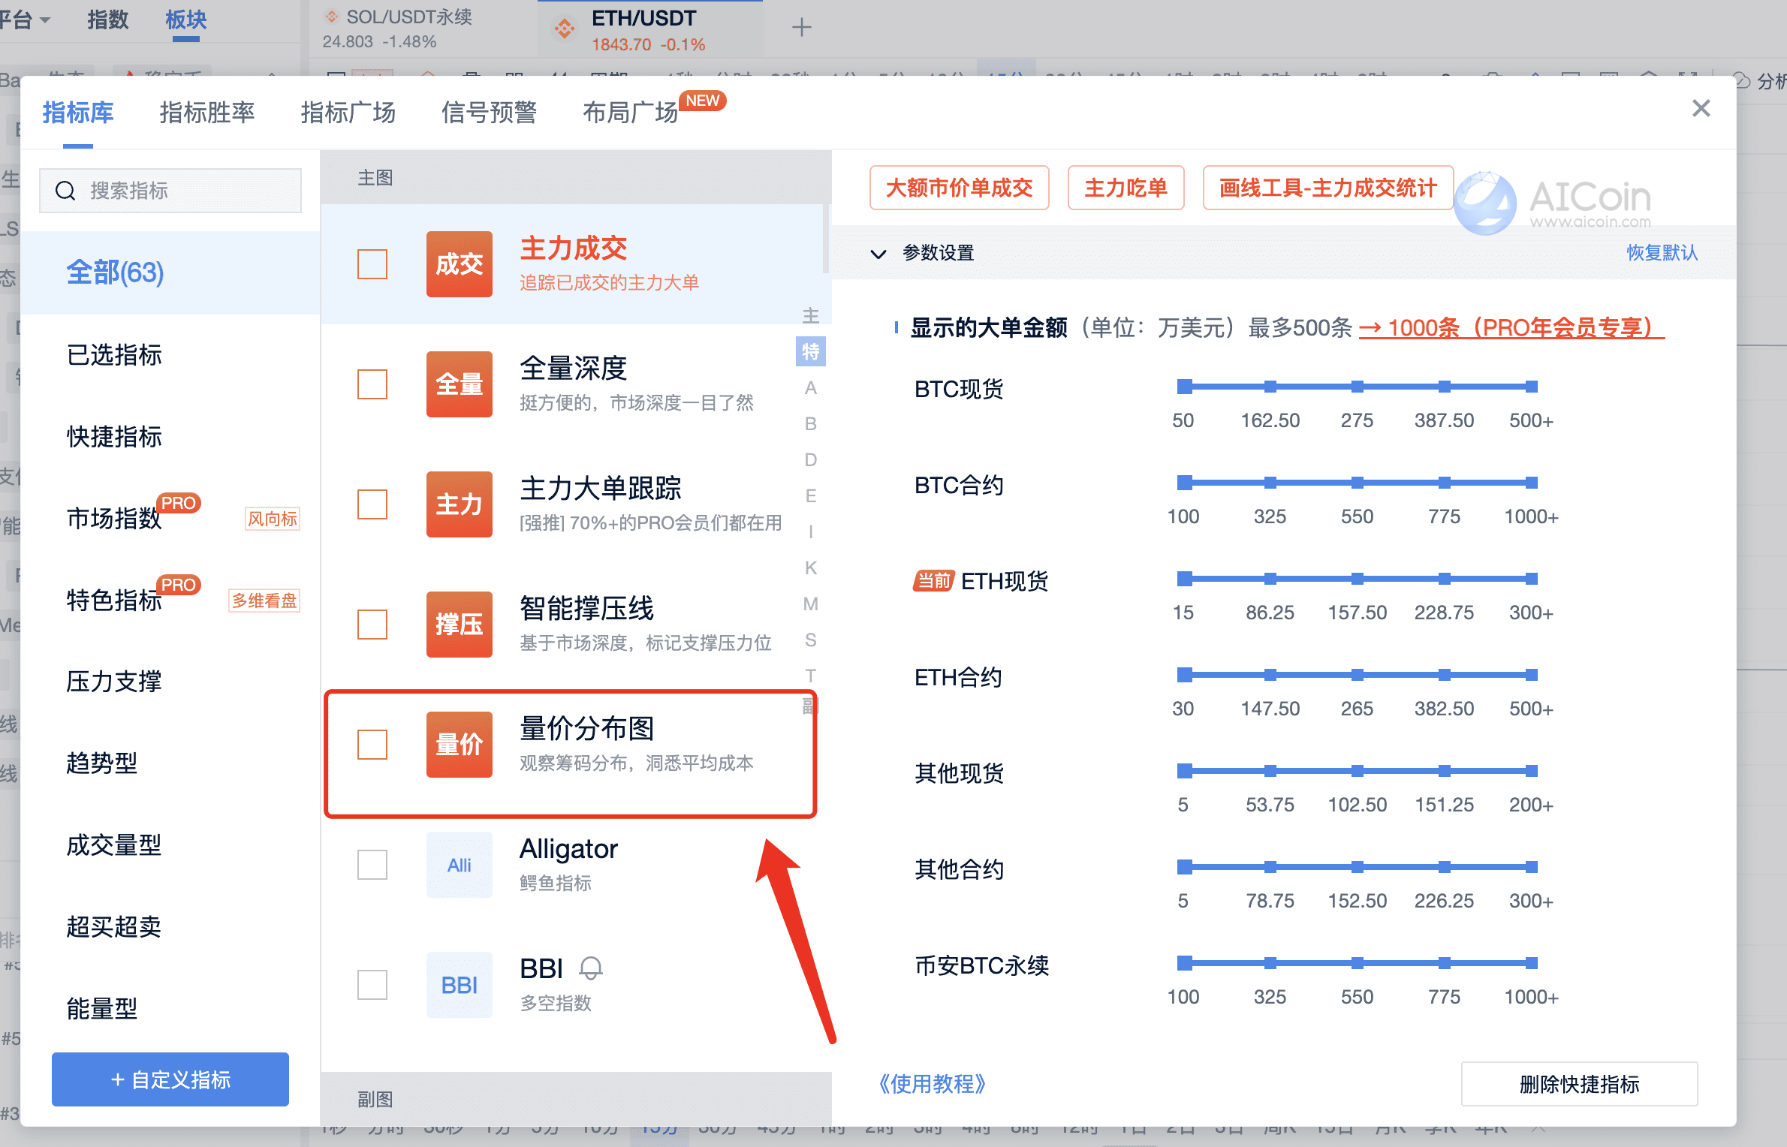The width and height of the screenshot is (1787, 1147).
Task: Click the bell alert icon next to BBI
Action: tap(591, 968)
